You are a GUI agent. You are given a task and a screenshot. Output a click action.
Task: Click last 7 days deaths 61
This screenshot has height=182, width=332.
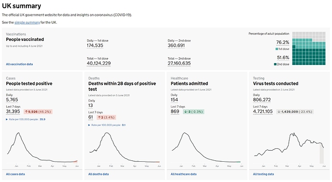(x=90, y=117)
